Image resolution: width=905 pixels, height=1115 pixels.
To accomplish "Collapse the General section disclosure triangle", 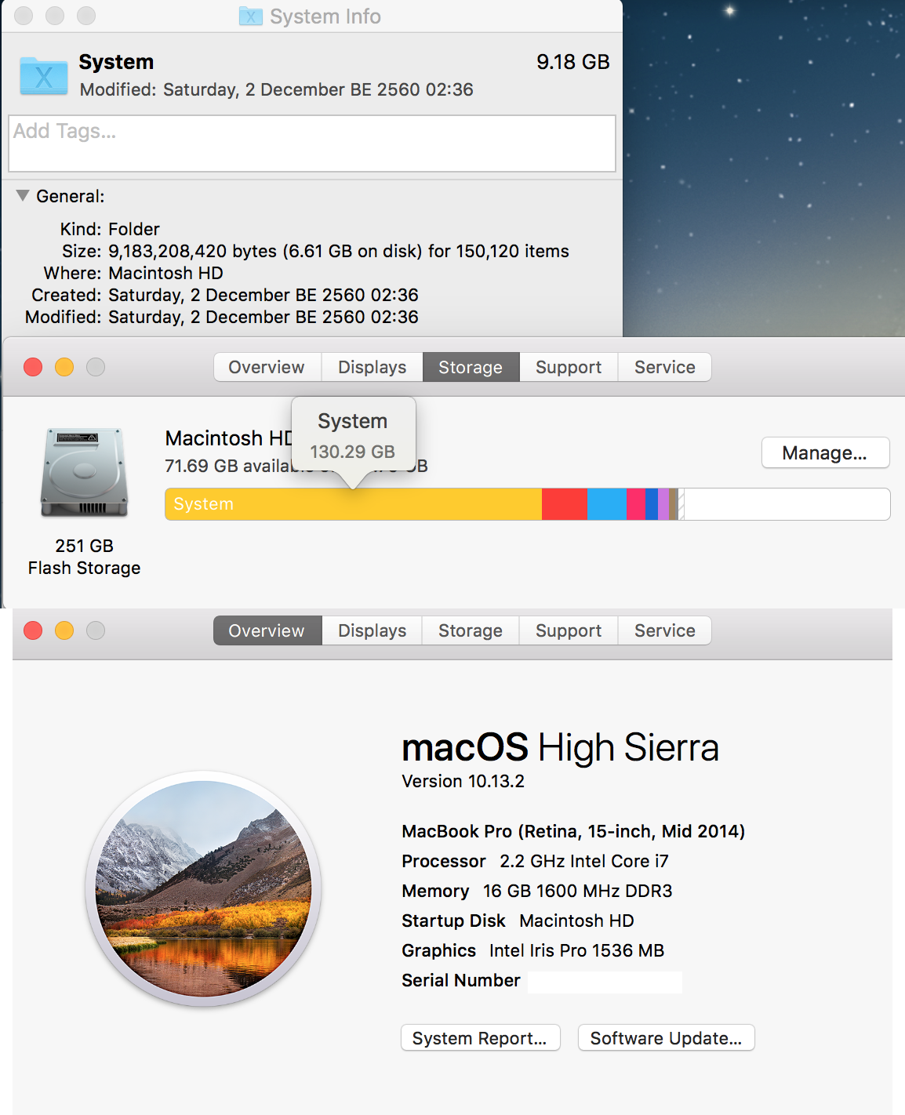I will coord(23,195).
